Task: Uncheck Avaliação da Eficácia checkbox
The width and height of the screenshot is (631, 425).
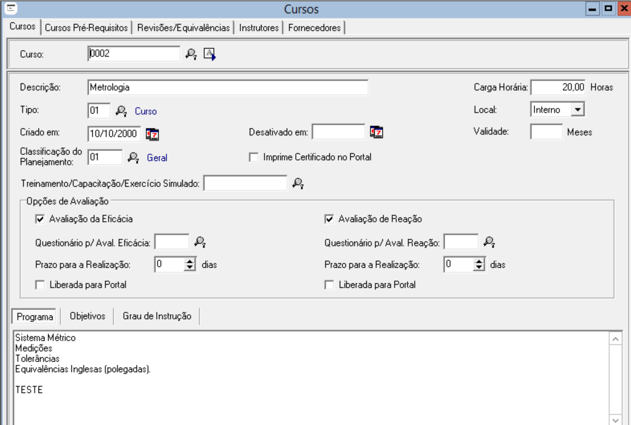Action: (40, 219)
